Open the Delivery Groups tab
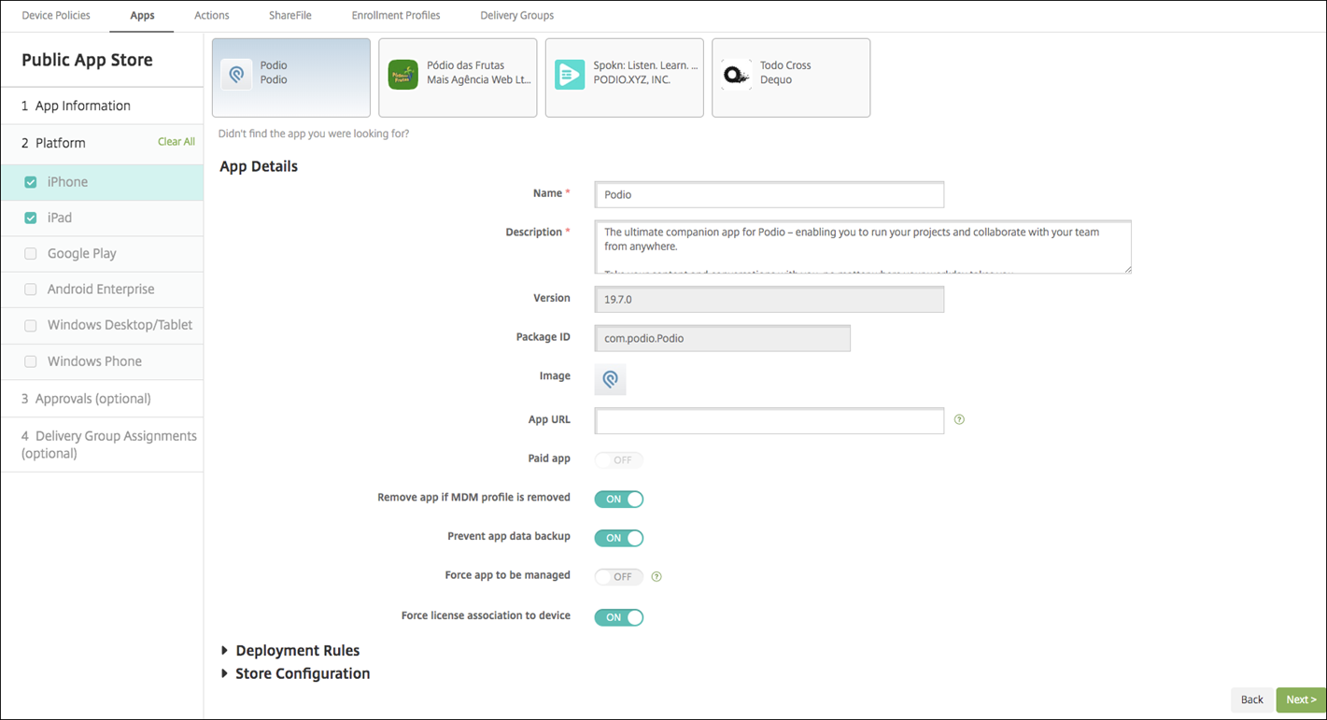The height and width of the screenshot is (720, 1327). pyautogui.click(x=516, y=16)
